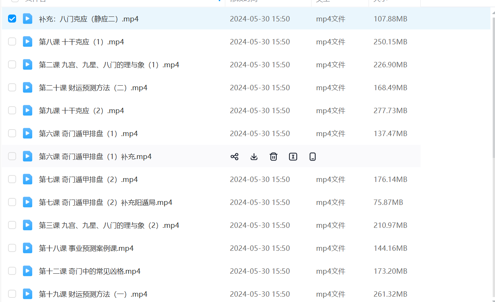495x302 pixels.
Task: Click the mobile phone icon on hovered row
Action: pos(313,156)
